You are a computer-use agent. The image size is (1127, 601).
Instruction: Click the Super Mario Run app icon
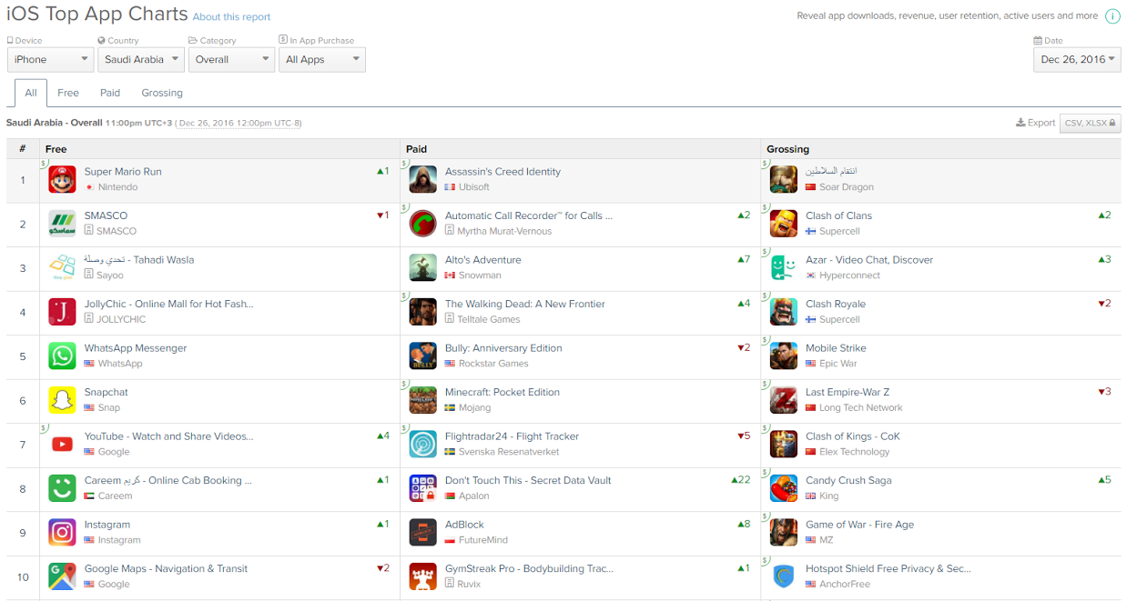(x=62, y=179)
